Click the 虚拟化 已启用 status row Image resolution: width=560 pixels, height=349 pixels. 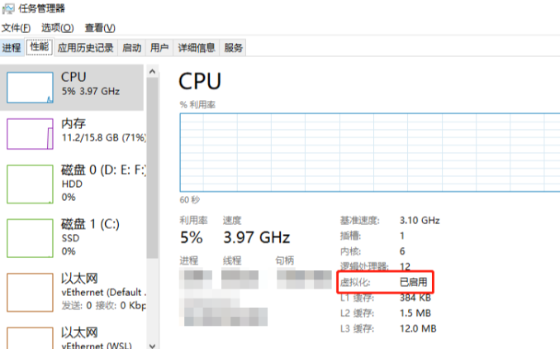(385, 282)
